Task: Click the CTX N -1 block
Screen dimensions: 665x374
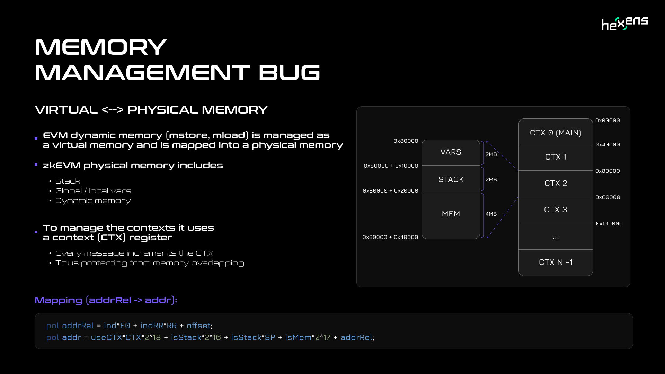Action: [x=556, y=262]
